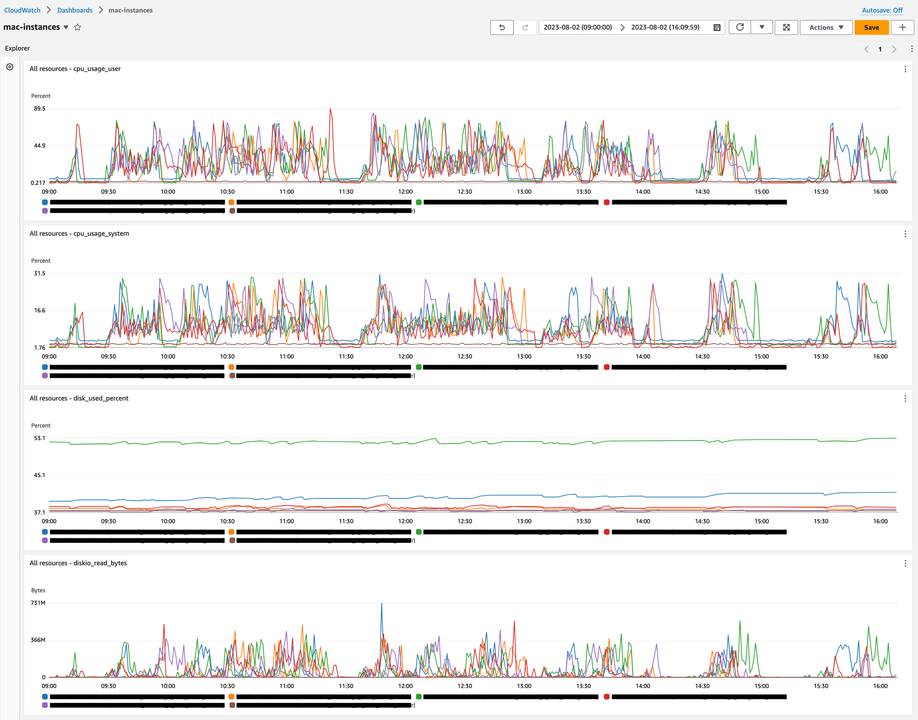Toggle blue series in cpu_usage_user legend

tap(45, 202)
